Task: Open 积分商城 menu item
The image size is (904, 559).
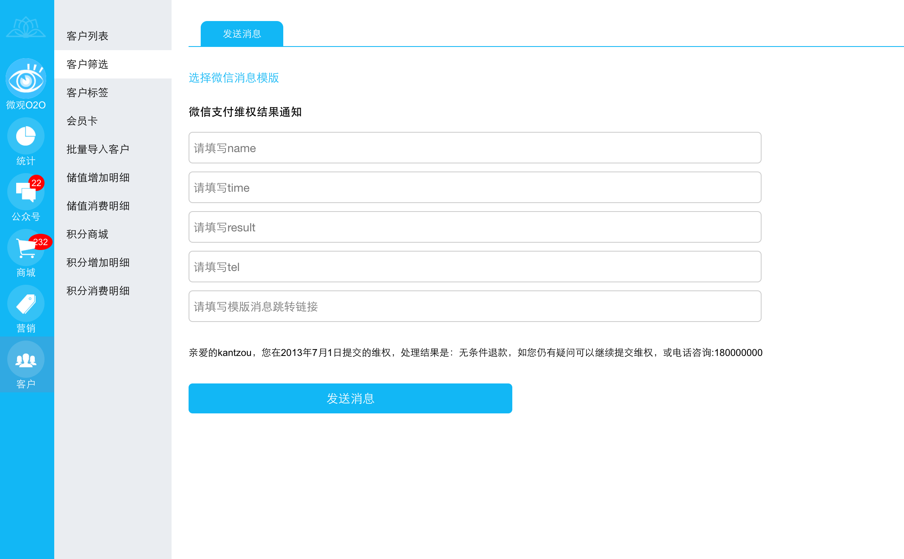Action: pyautogui.click(x=113, y=234)
